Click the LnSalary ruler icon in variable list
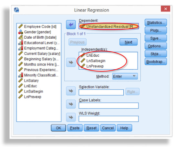Image resolution: width=176 pixels, height=147 pixels. click(x=21, y=81)
